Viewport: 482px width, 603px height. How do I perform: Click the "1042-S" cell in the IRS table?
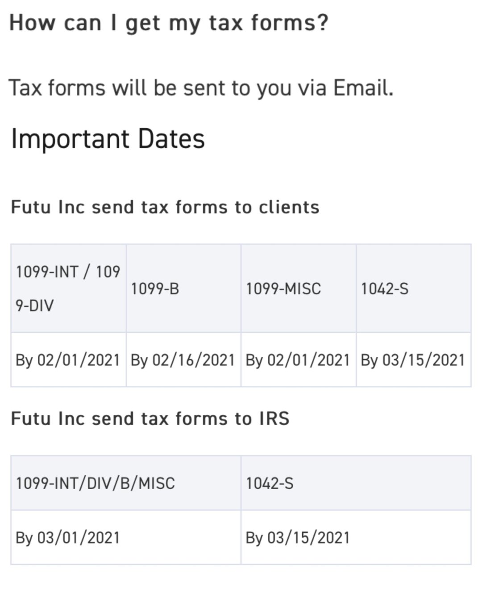pos(270,483)
